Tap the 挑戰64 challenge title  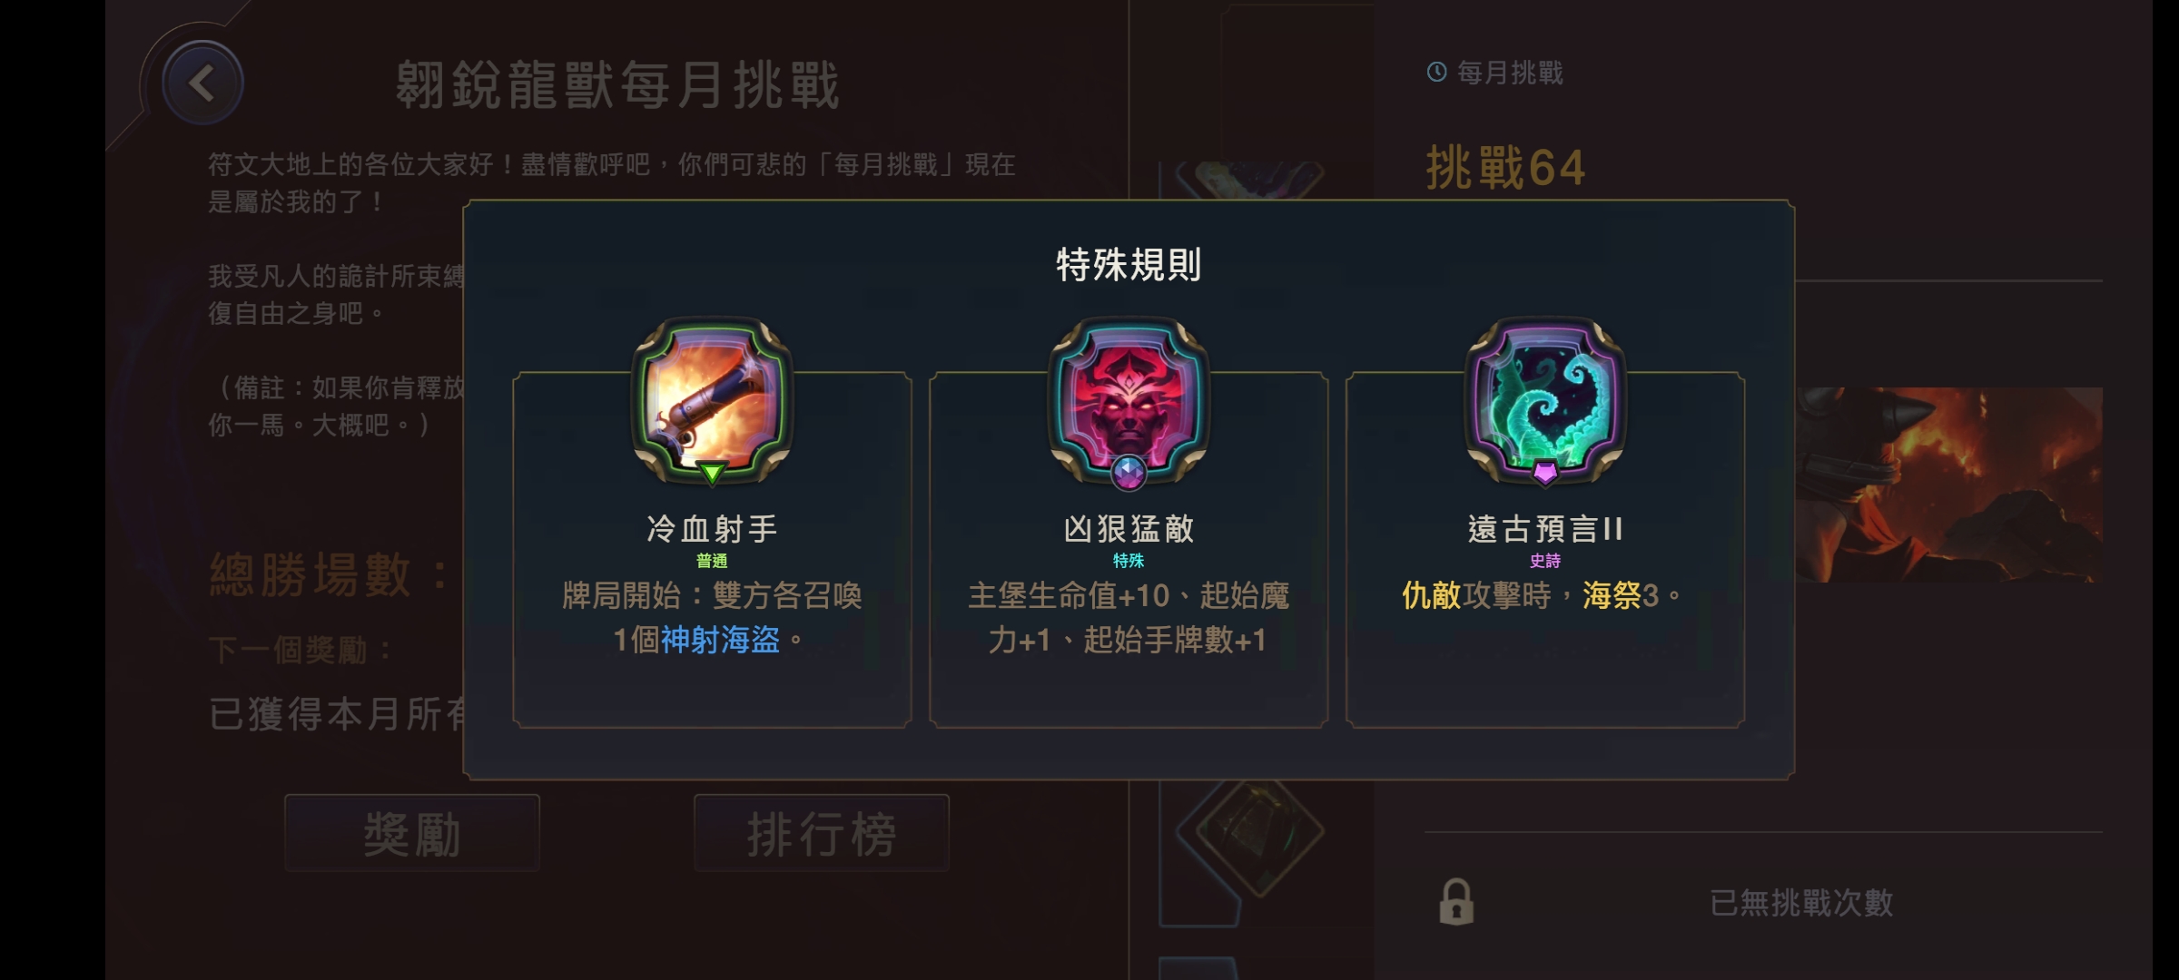click(x=1505, y=168)
